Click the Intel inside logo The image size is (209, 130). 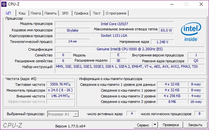pyautogui.click(x=191, y=32)
